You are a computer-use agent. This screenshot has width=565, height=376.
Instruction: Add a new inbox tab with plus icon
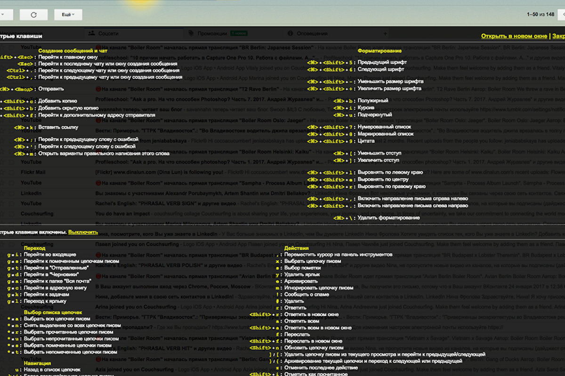[385, 34]
